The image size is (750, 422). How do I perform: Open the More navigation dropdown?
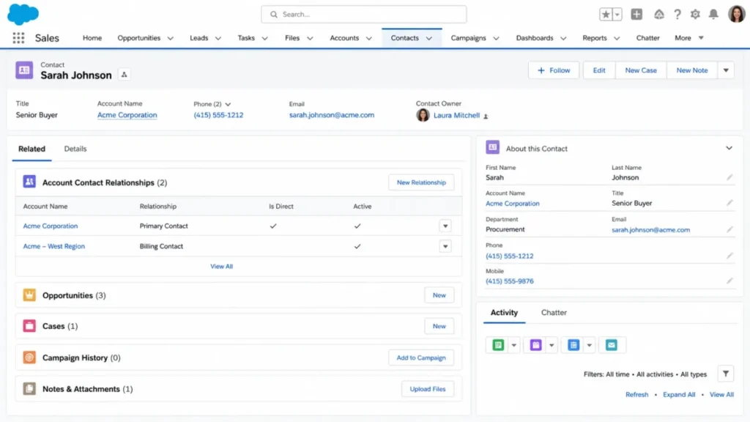688,38
